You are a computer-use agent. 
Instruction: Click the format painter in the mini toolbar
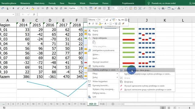[123, 24]
